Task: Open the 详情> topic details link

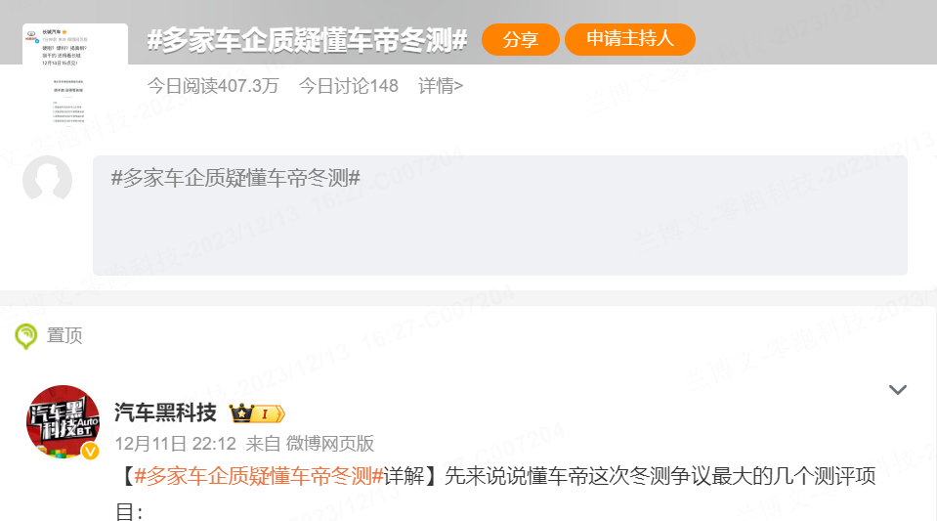Action: click(x=441, y=86)
